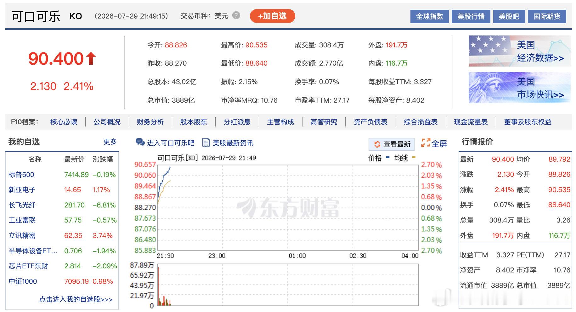Open 芯片ETF东财 in watchlist
Image resolution: width=576 pixels, height=312 pixels.
tap(28, 266)
